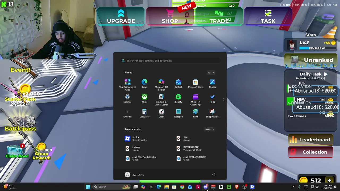Launch Xbox pinned app

[144, 98]
